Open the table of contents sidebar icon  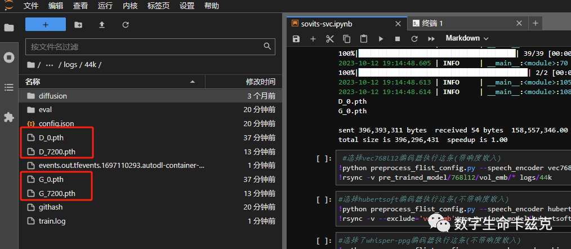click(9, 87)
